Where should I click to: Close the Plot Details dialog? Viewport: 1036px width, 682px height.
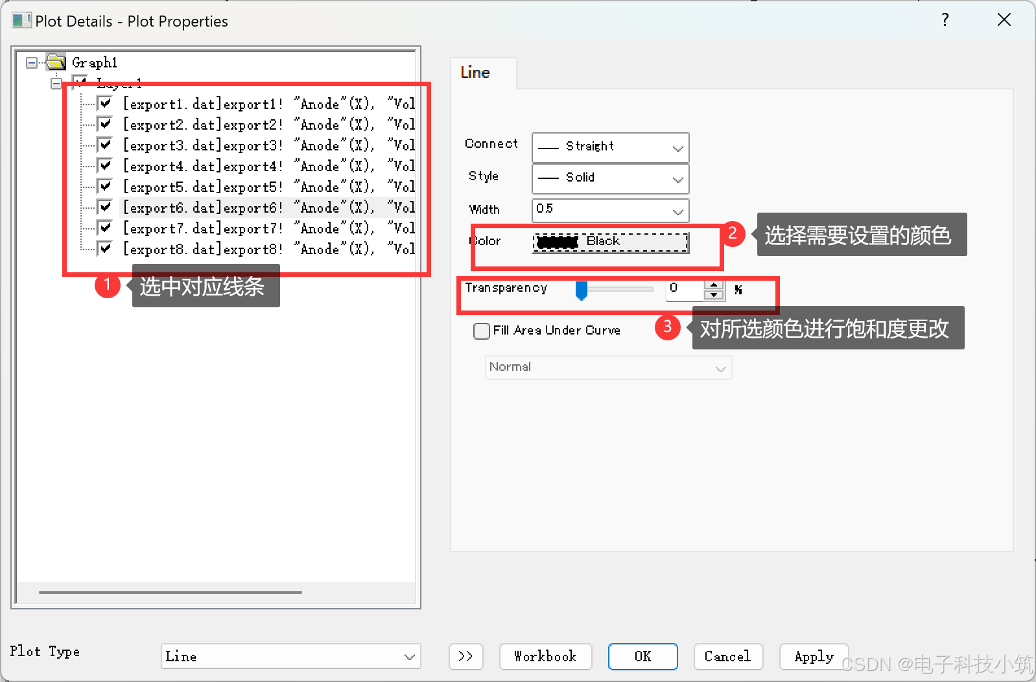(x=1004, y=19)
